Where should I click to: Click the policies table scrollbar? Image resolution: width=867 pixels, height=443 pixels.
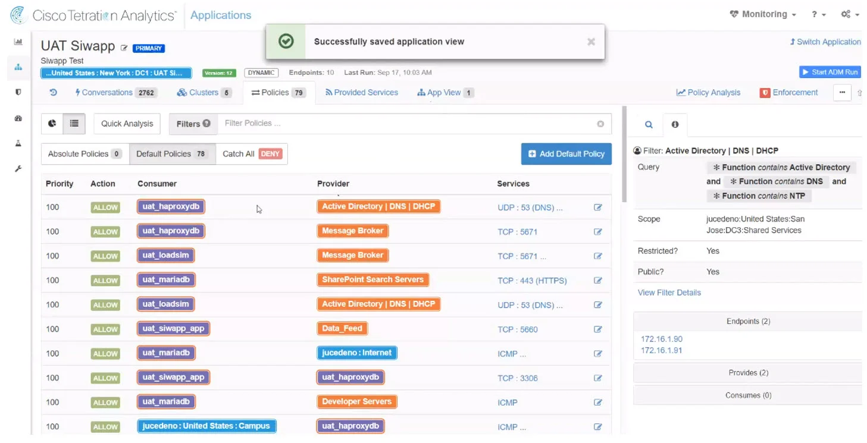(x=623, y=155)
